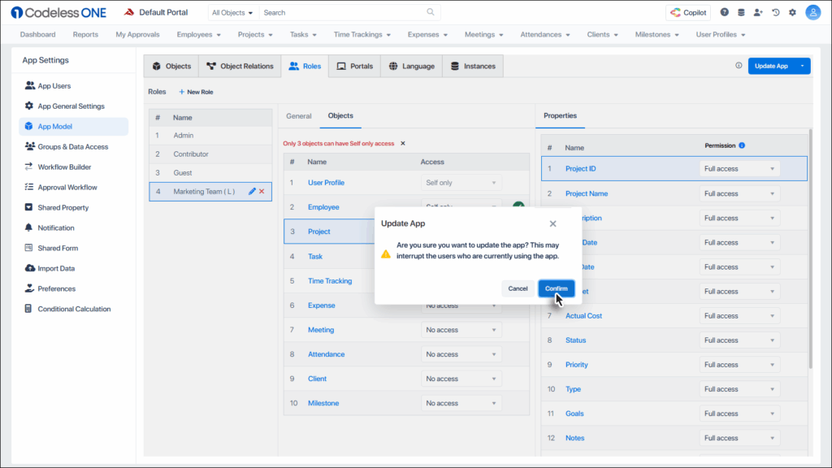
Task: Change Client access dropdown
Action: click(x=461, y=379)
